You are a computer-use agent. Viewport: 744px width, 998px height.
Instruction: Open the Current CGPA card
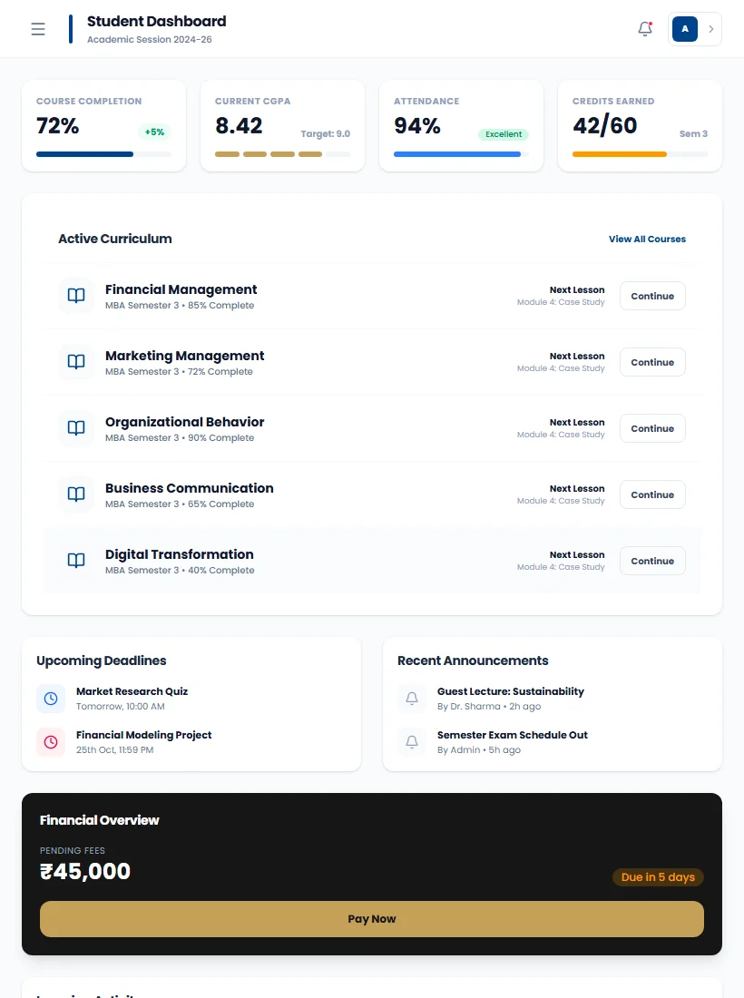(x=282, y=125)
